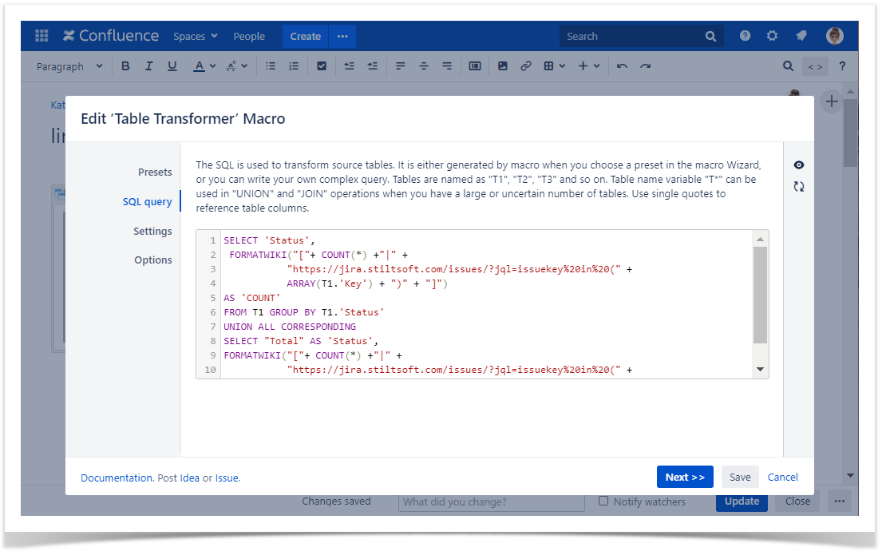Click the find and replace magnifier in toolbar
The width and height of the screenshot is (886, 555).
coord(789,66)
